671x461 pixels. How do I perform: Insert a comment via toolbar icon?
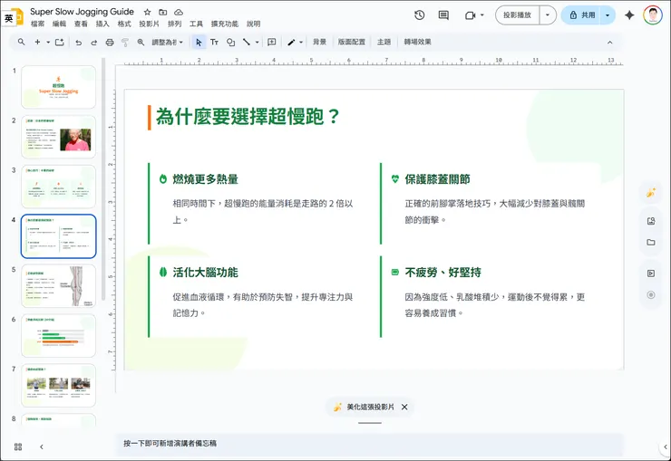point(271,42)
